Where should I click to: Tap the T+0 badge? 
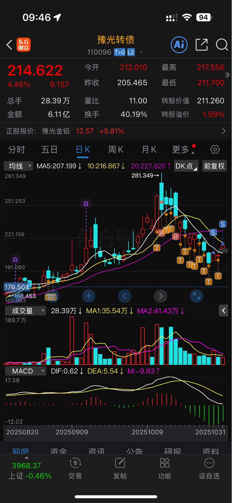pos(120,52)
